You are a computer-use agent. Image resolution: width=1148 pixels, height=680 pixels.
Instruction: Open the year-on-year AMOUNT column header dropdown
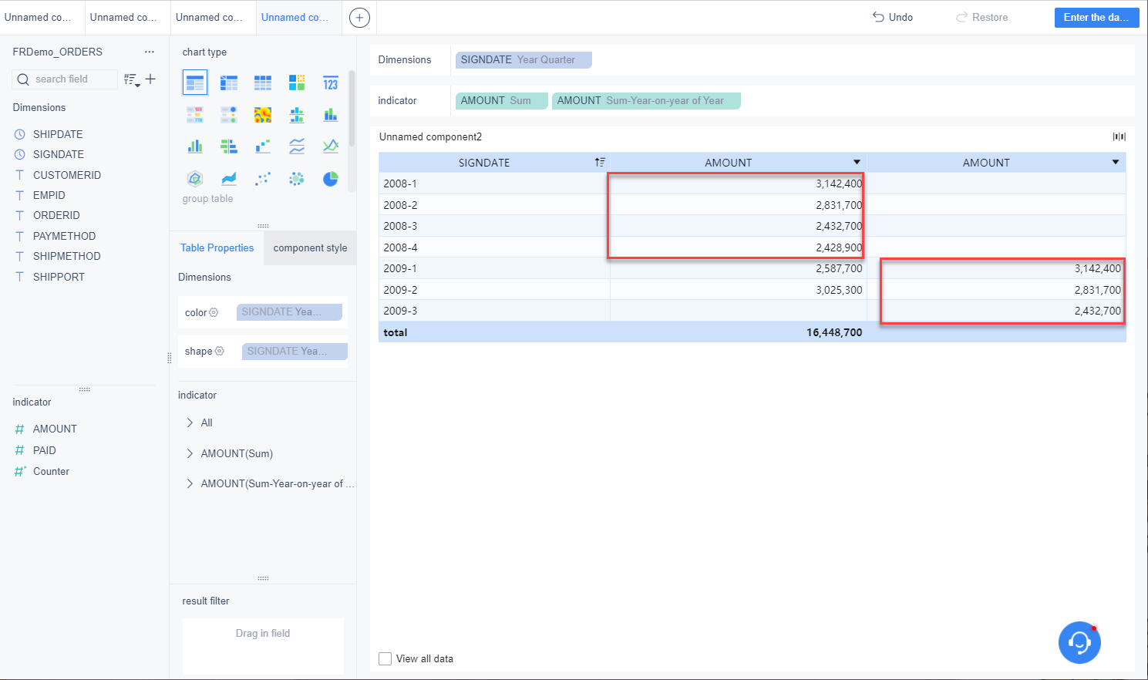(1115, 163)
